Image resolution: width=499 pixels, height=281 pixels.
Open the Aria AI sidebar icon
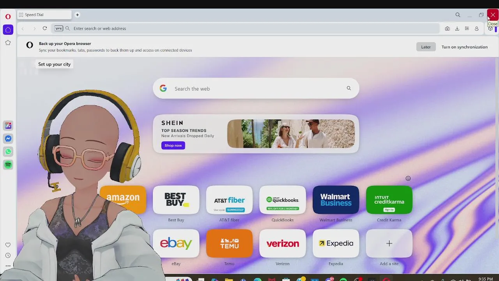(x=8, y=125)
